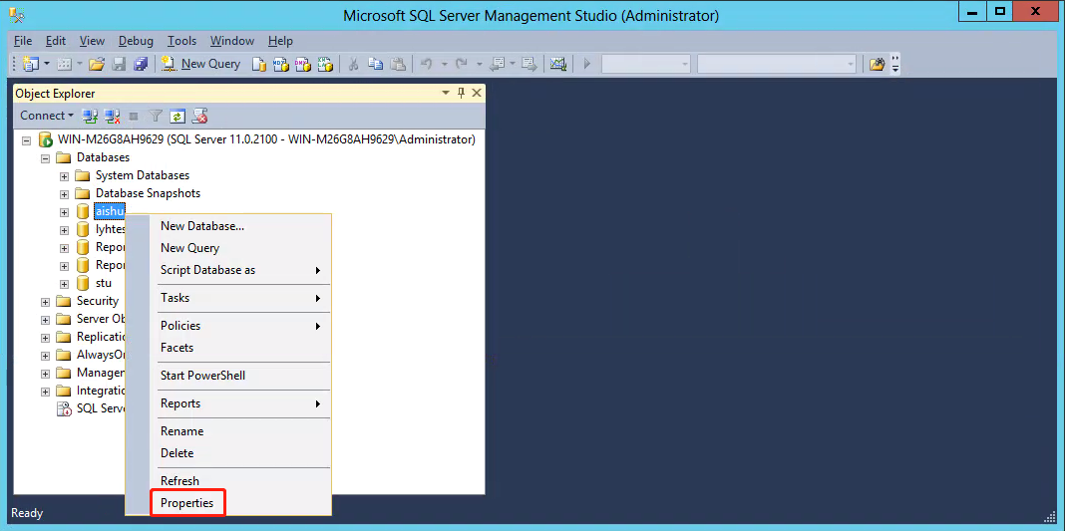Click the Activity Monitor icon

click(558, 64)
